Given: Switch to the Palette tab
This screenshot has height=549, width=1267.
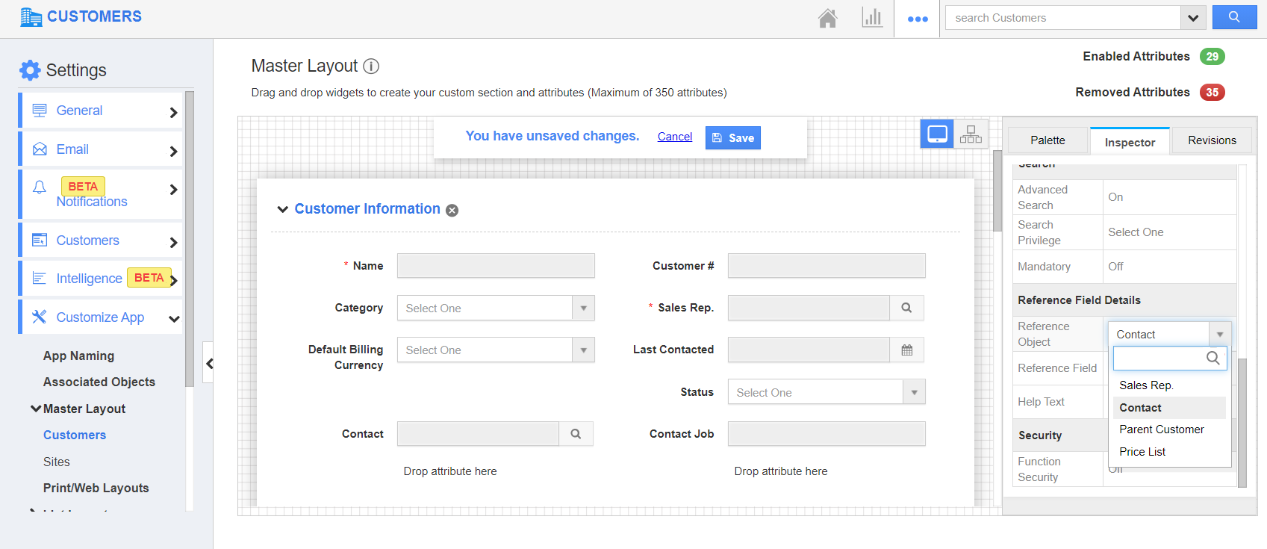Looking at the screenshot, I should (1047, 140).
